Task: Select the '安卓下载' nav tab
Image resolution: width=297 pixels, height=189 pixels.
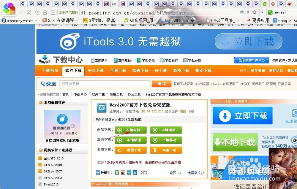Action: (96, 71)
